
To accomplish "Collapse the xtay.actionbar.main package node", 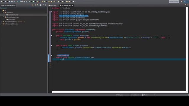I will 3,17.
